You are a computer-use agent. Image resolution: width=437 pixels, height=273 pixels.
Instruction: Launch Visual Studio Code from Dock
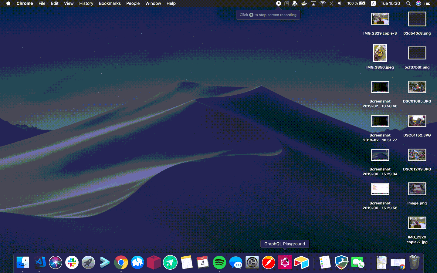tap(40, 262)
